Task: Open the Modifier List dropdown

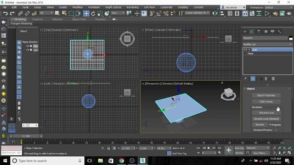Action: point(267,44)
